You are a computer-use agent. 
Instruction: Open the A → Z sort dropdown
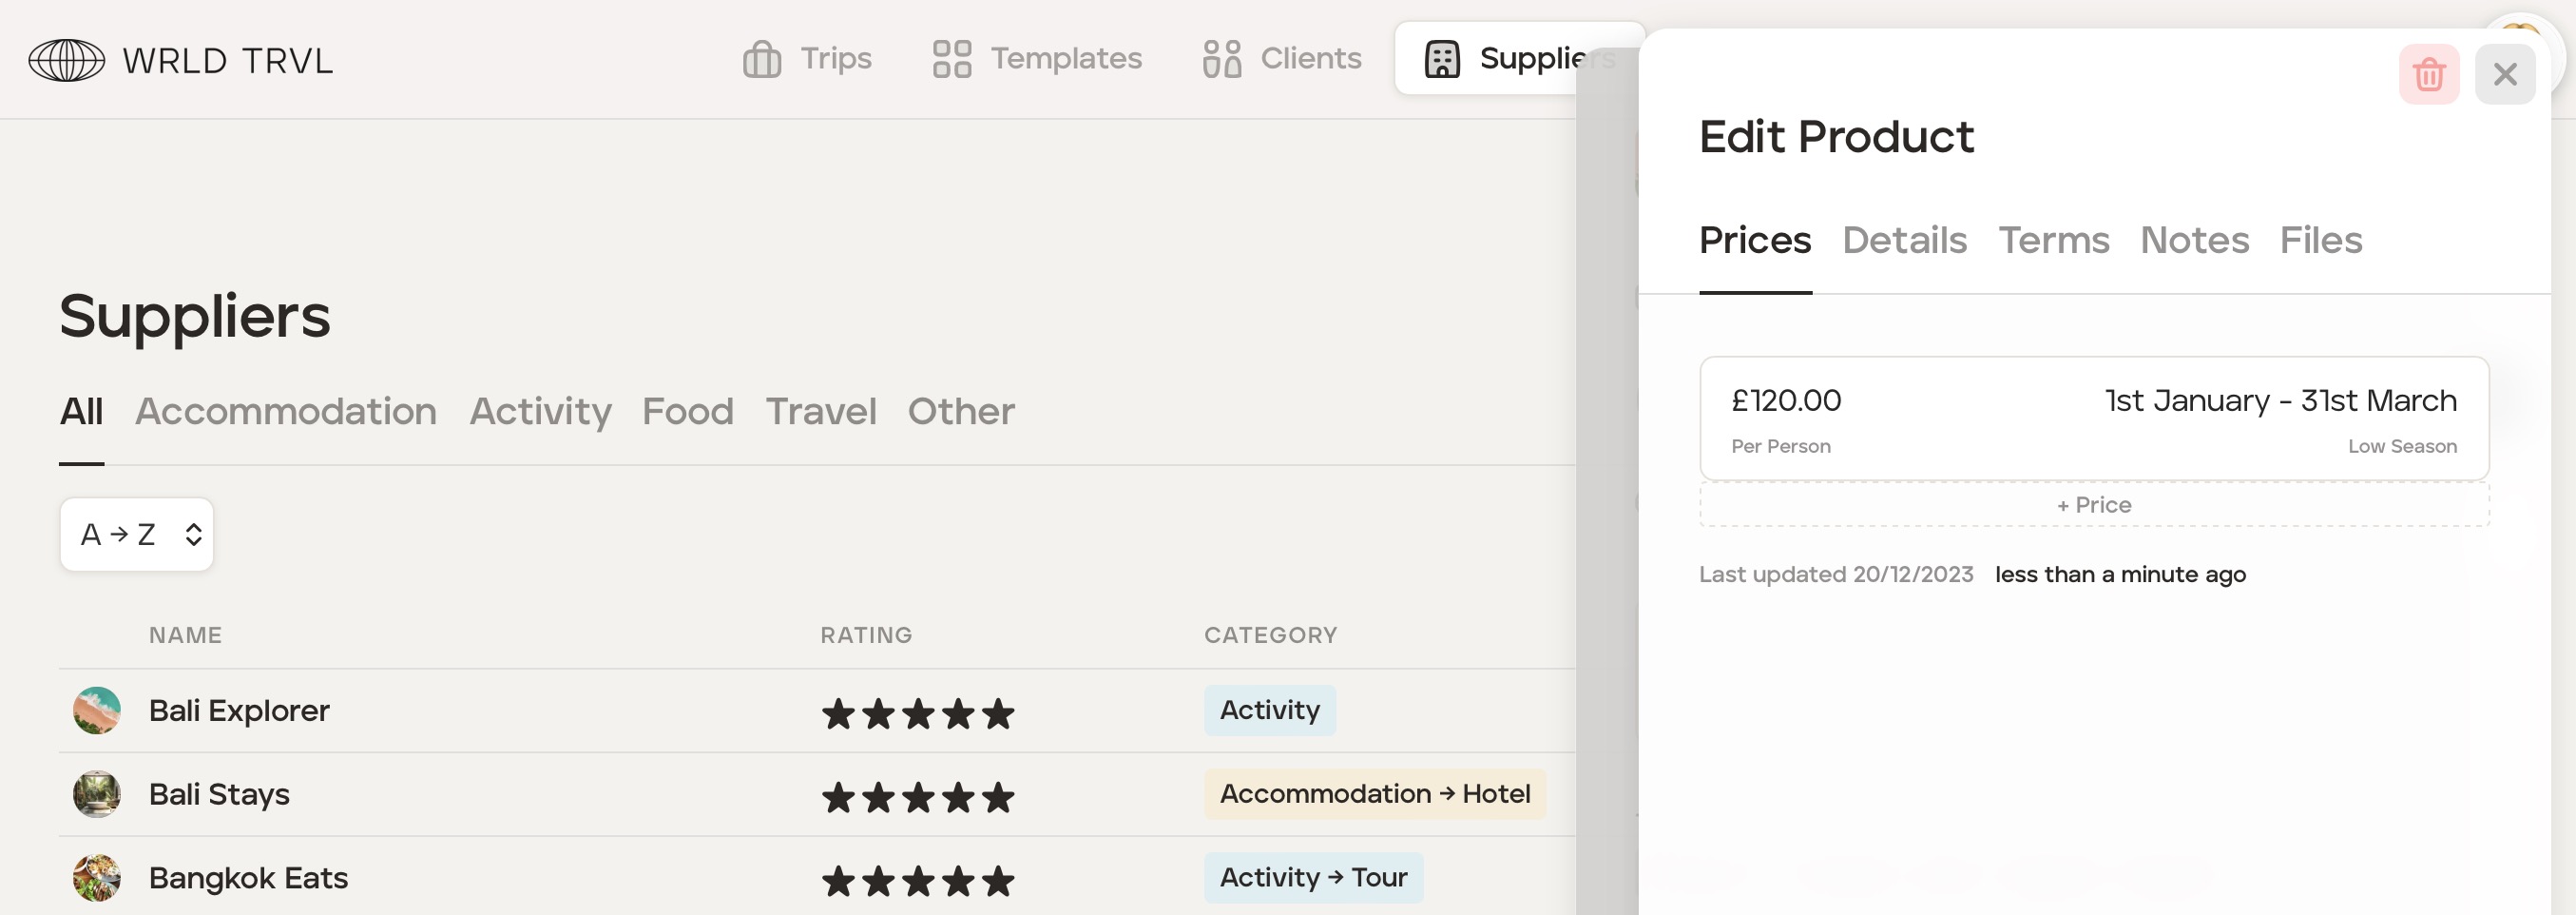click(x=137, y=535)
